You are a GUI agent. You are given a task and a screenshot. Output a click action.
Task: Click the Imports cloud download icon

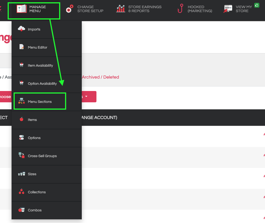(21, 29)
